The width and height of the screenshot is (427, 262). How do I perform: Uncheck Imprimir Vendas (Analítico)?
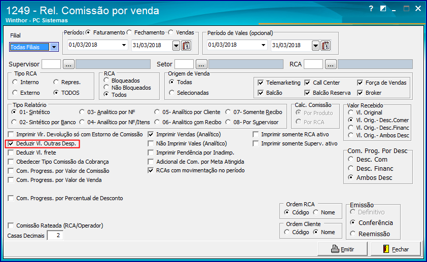151,134
